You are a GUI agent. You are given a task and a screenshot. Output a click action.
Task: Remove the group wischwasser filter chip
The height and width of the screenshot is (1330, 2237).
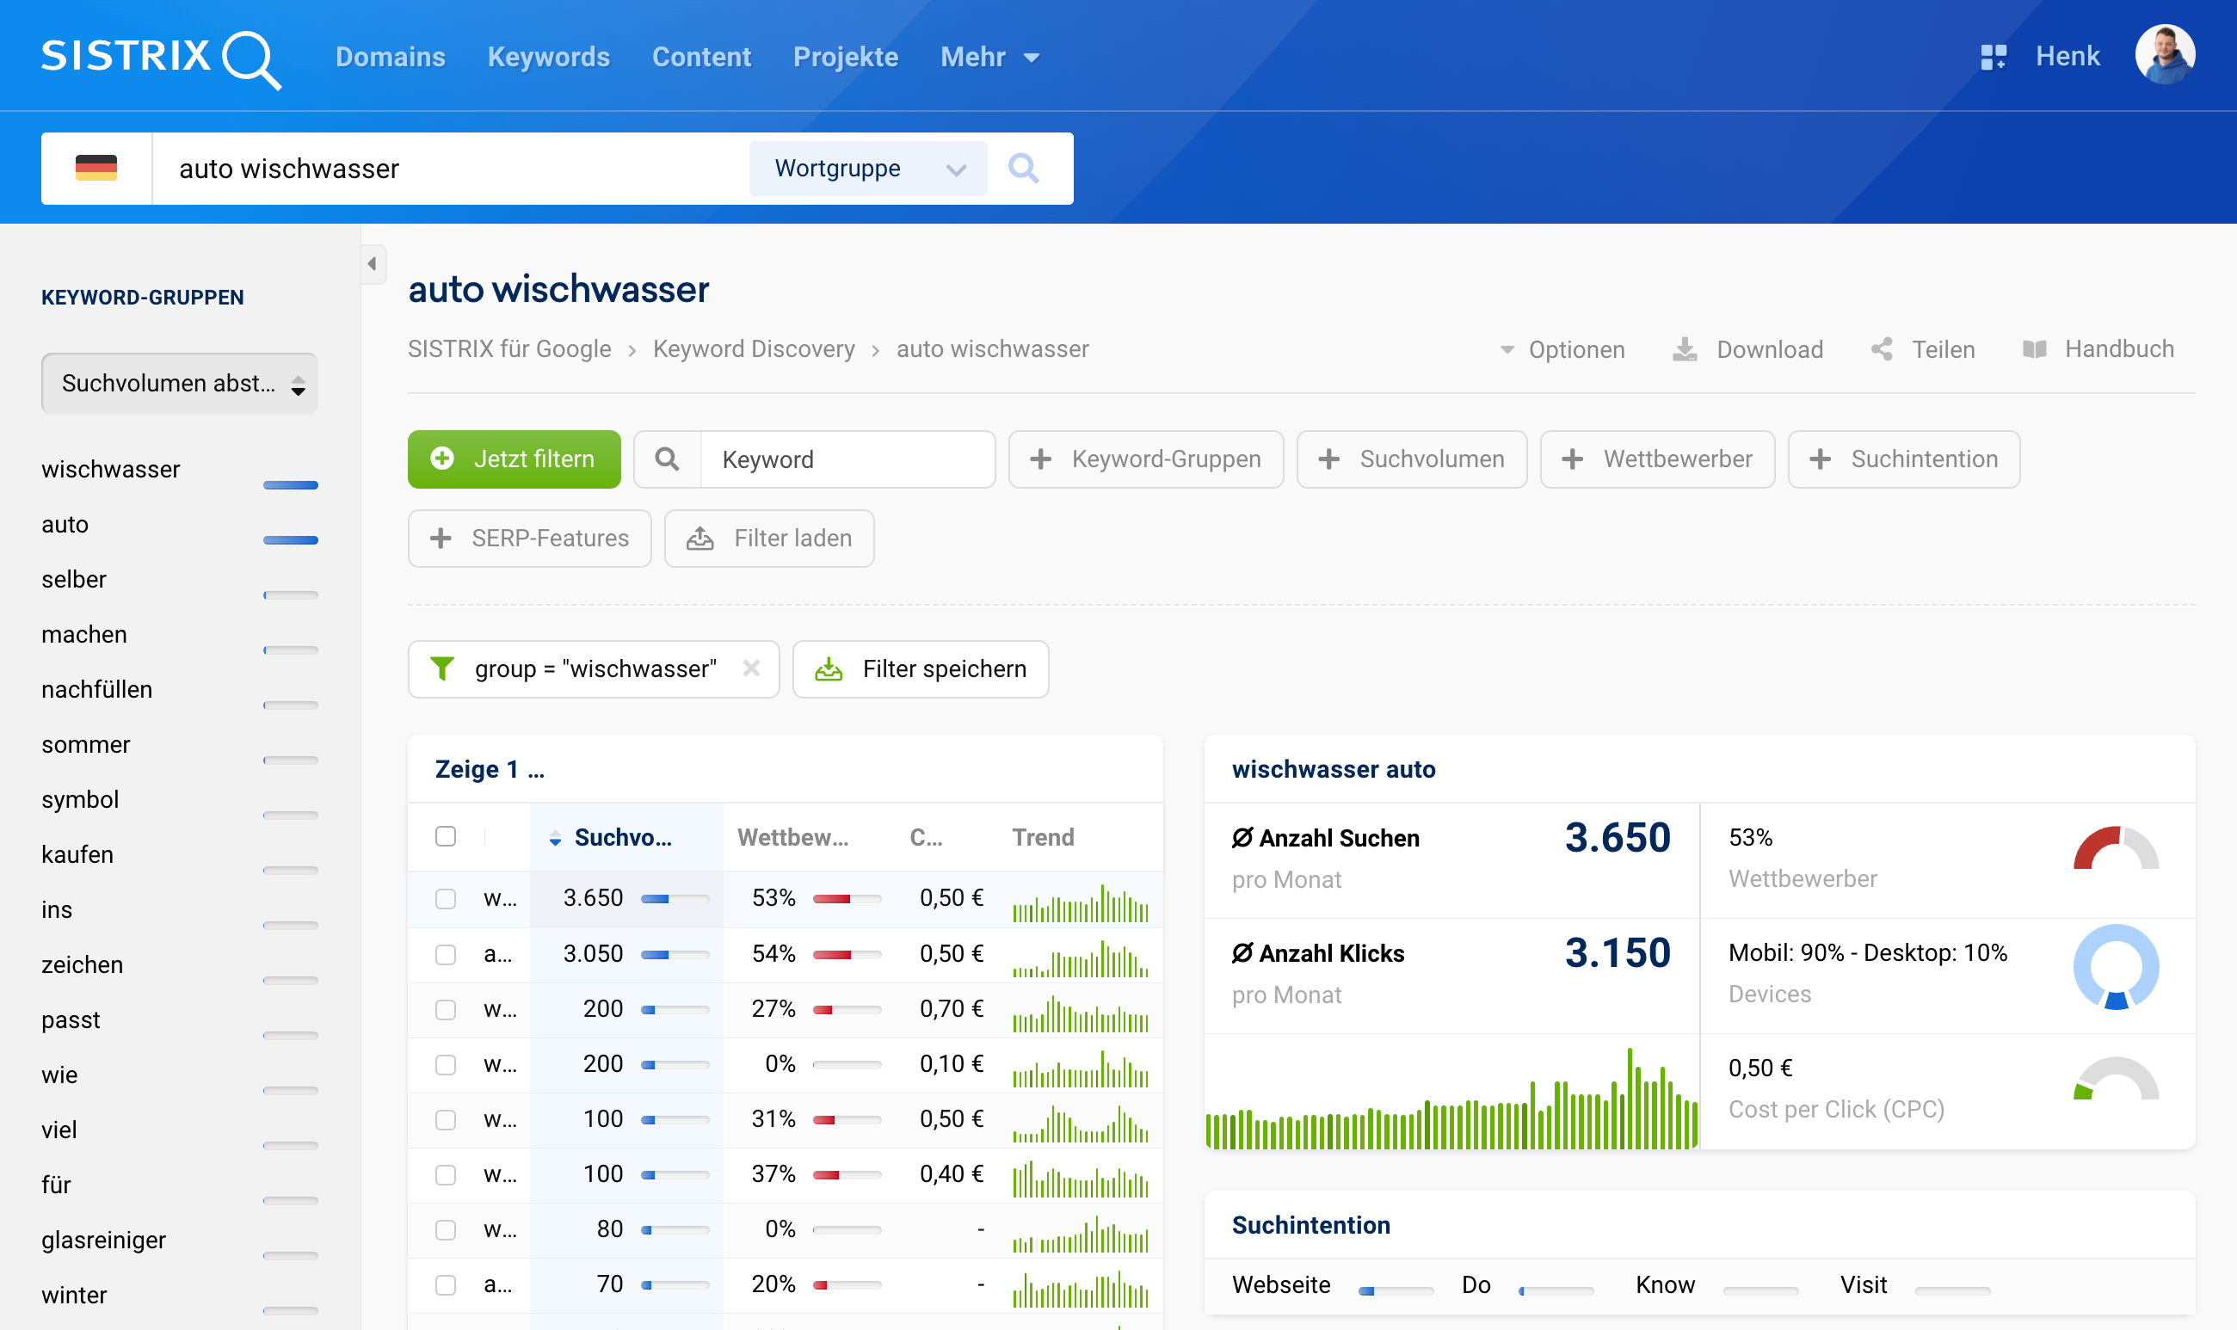[751, 668]
